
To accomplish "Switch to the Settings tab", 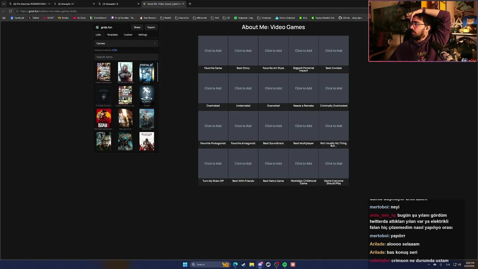I will point(143,35).
